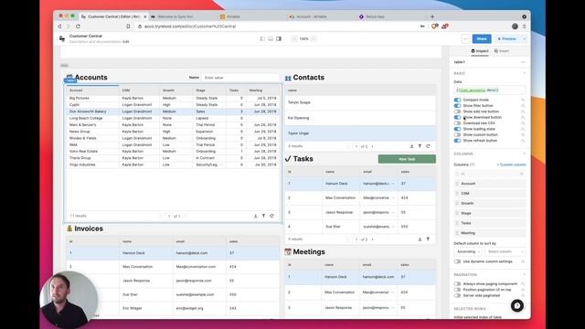585x329 pixels.
Task: Select the Growth column in inspector list
Action: (x=490, y=203)
